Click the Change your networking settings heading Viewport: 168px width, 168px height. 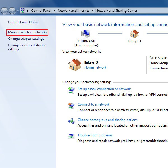pos(87,82)
